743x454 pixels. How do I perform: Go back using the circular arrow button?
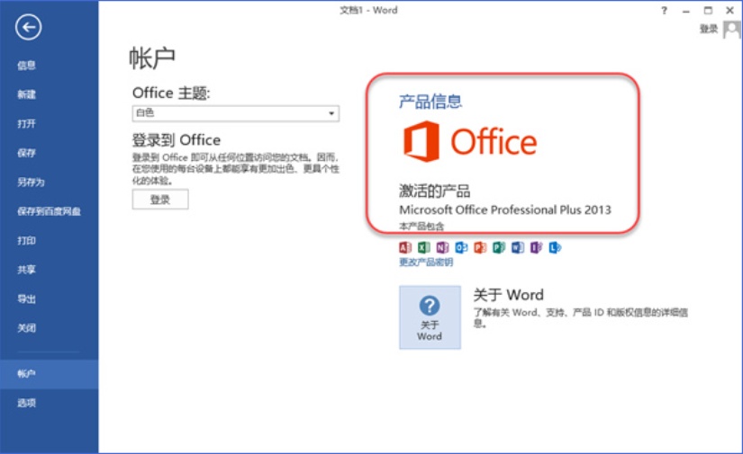pyautogui.click(x=28, y=28)
